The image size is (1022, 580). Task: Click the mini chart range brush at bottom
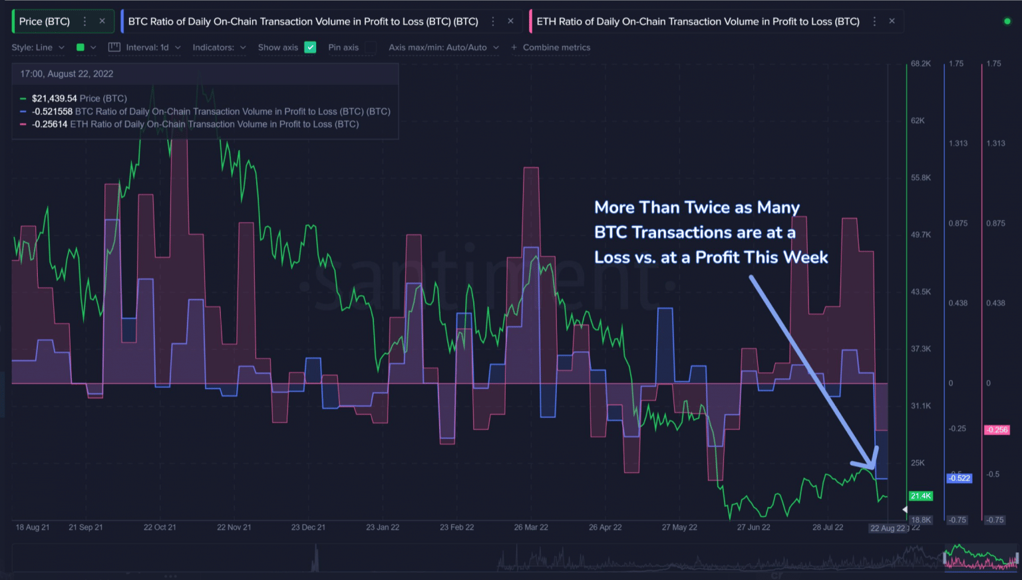[981, 558]
